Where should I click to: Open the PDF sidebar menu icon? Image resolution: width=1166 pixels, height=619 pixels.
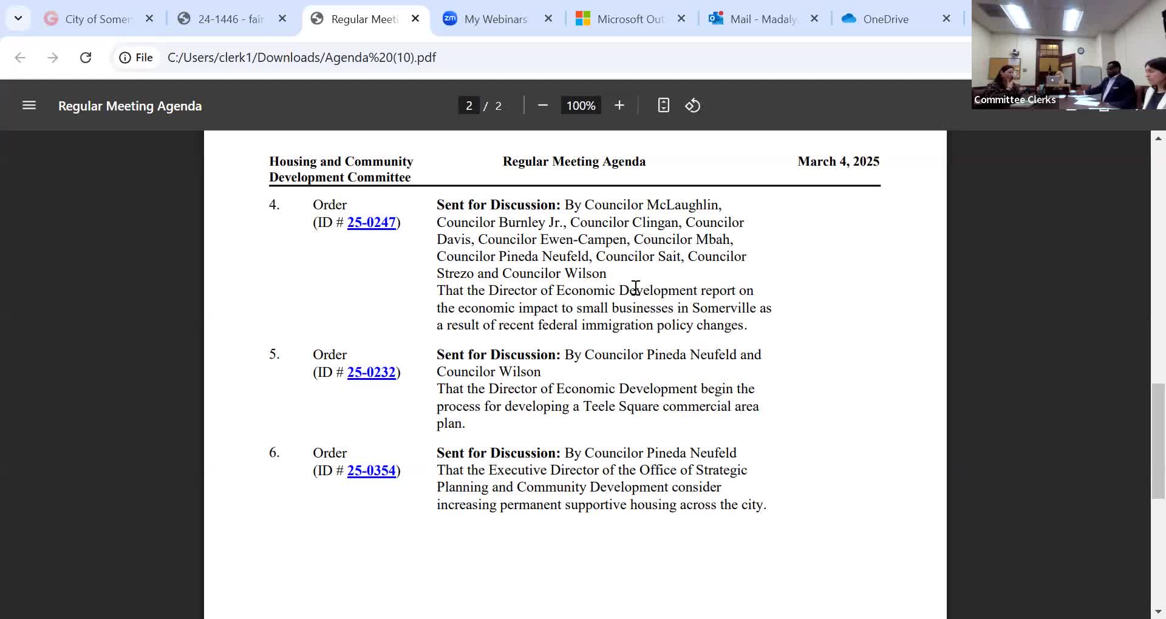29,106
